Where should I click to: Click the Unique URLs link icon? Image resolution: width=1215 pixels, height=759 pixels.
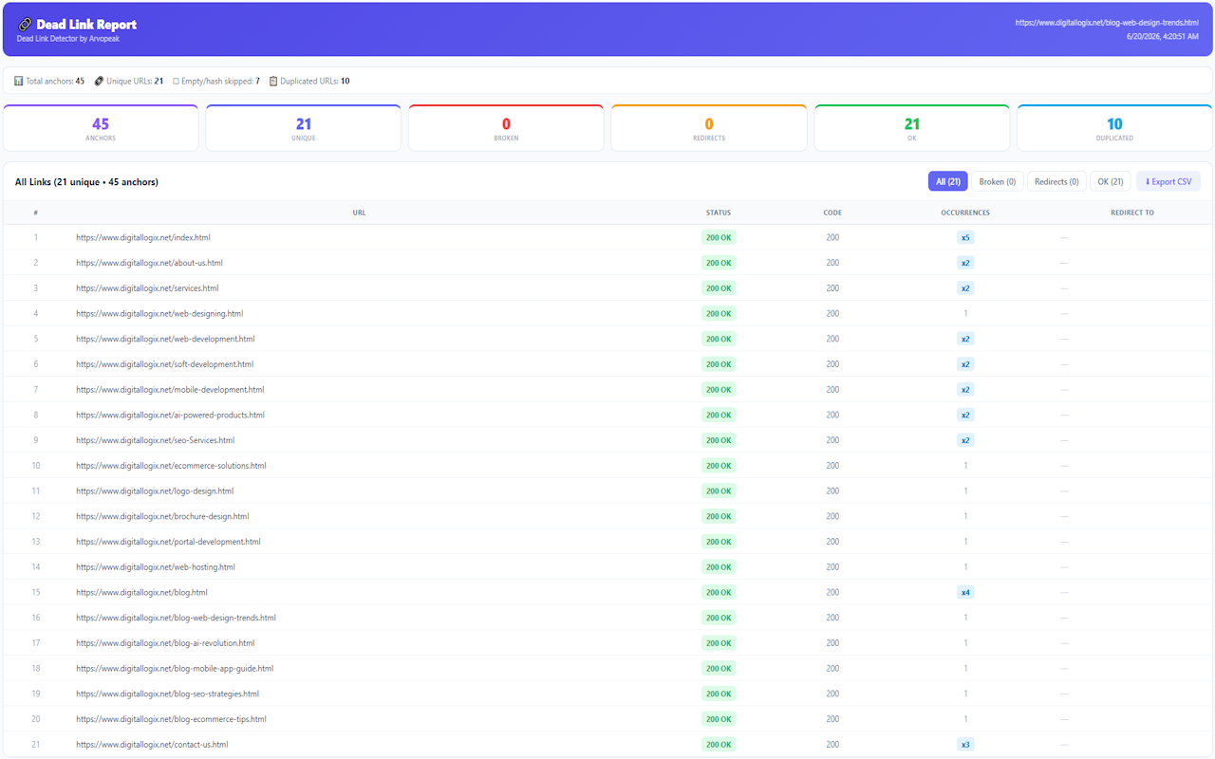(x=100, y=82)
